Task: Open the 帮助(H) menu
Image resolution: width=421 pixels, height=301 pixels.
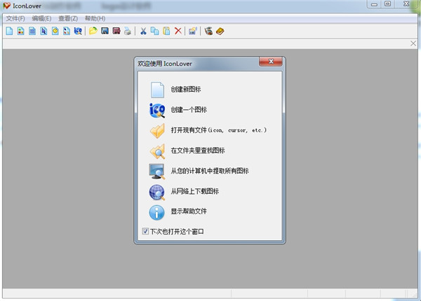Action: tap(95, 17)
